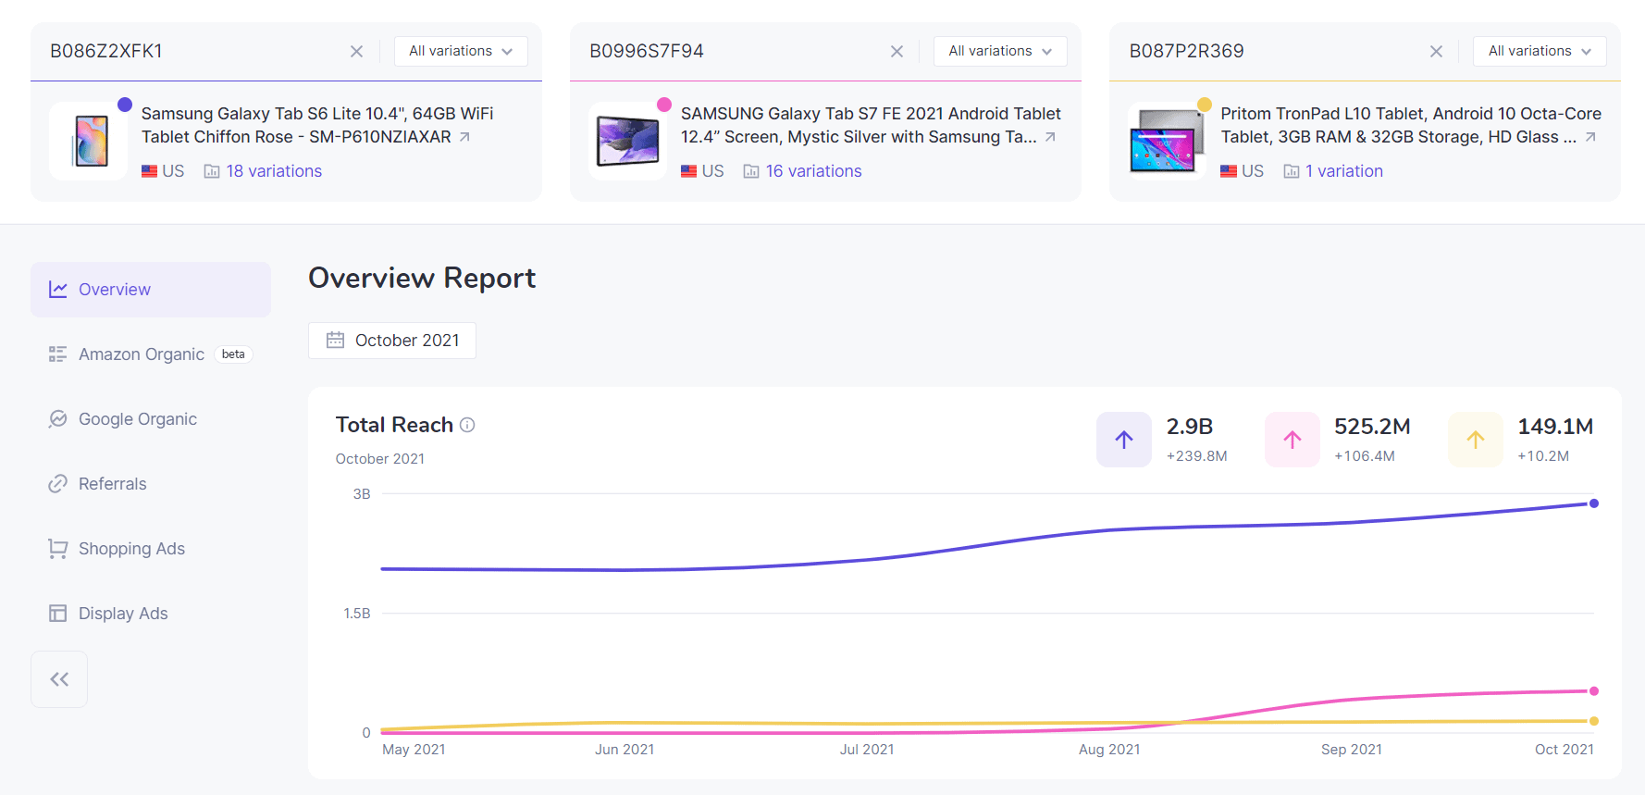1645x795 pixels.
Task: Click the pink color dot on Tab S7 FE
Action: (664, 105)
